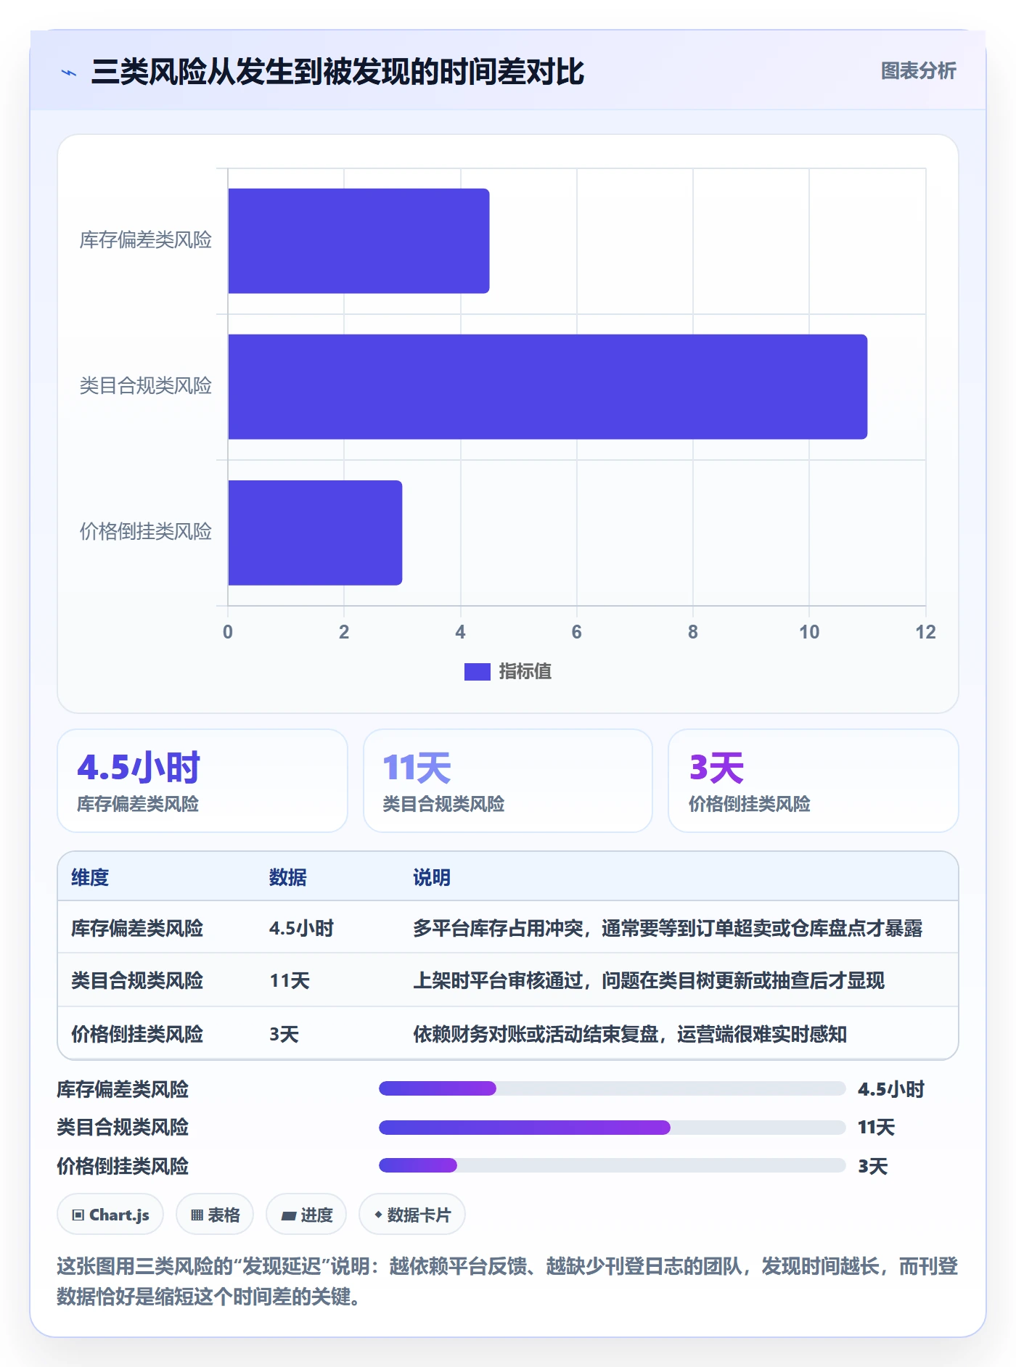
Task: Click the lightning bolt icon beside the title
Action: [69, 73]
